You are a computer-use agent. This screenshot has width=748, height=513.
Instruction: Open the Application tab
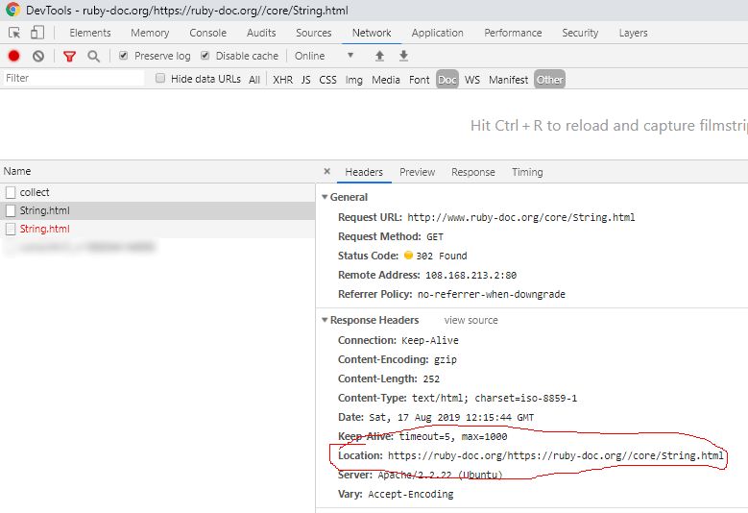coord(438,33)
